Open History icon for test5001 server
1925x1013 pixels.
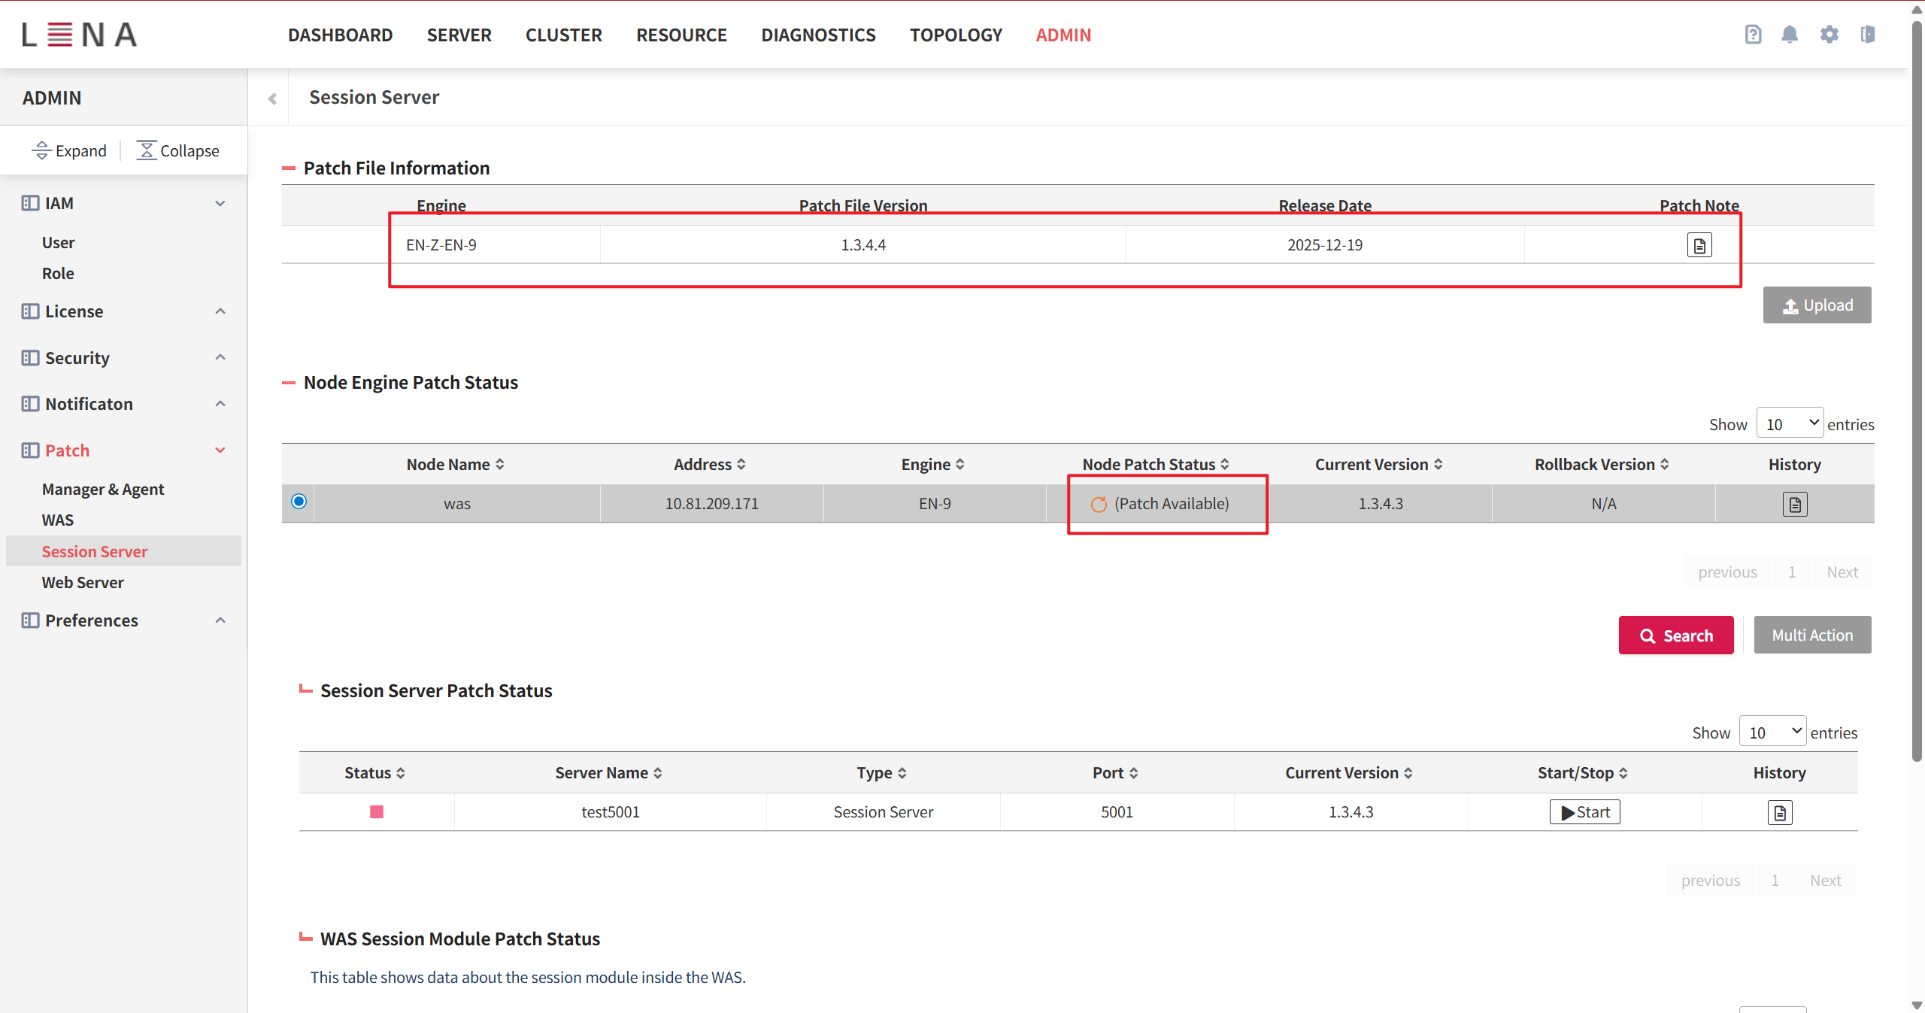pyautogui.click(x=1780, y=812)
